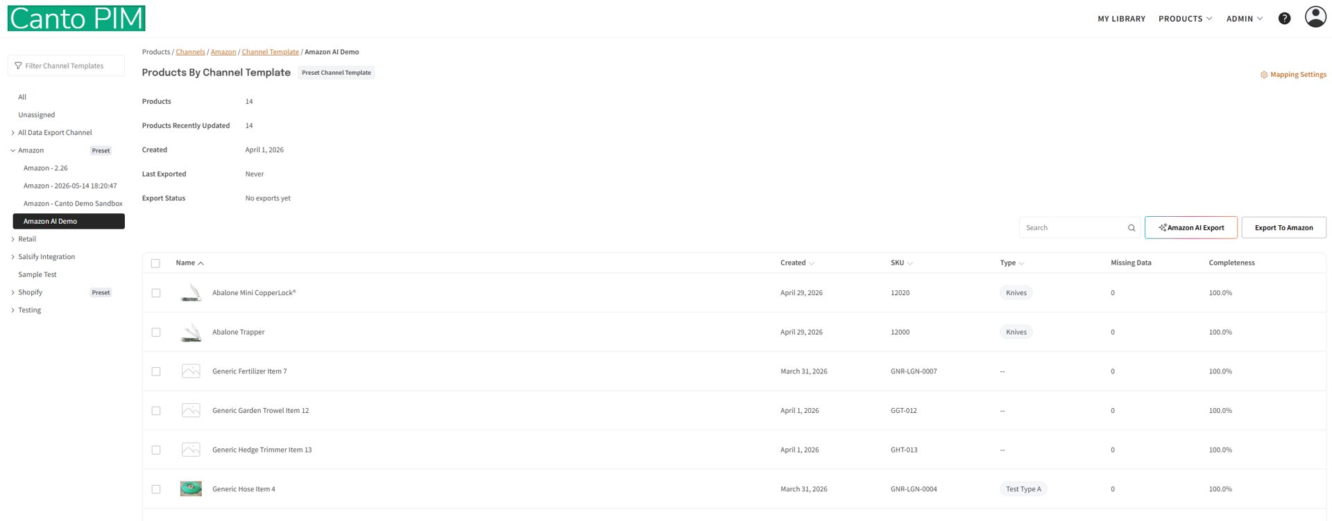Click the Preset Channel Template badge

[x=336, y=73]
